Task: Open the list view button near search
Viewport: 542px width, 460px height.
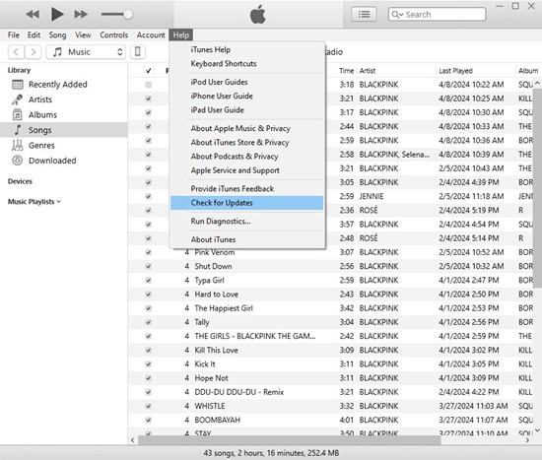Action: (364, 14)
